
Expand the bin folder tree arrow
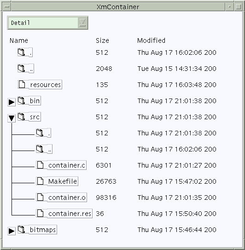(x=12, y=102)
